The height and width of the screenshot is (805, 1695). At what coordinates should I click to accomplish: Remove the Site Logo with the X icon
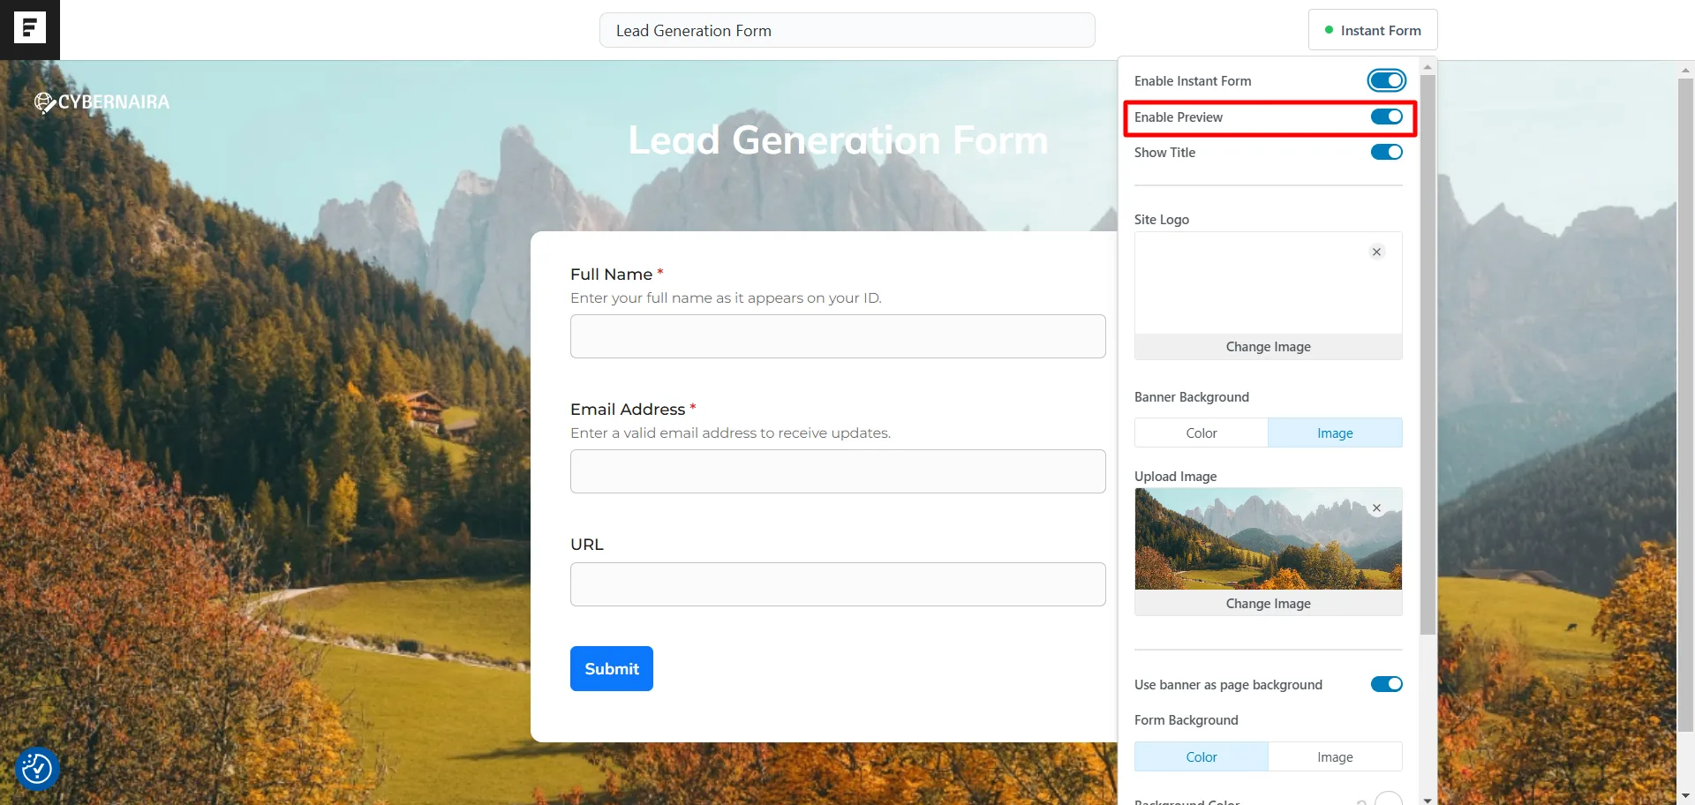coord(1375,252)
